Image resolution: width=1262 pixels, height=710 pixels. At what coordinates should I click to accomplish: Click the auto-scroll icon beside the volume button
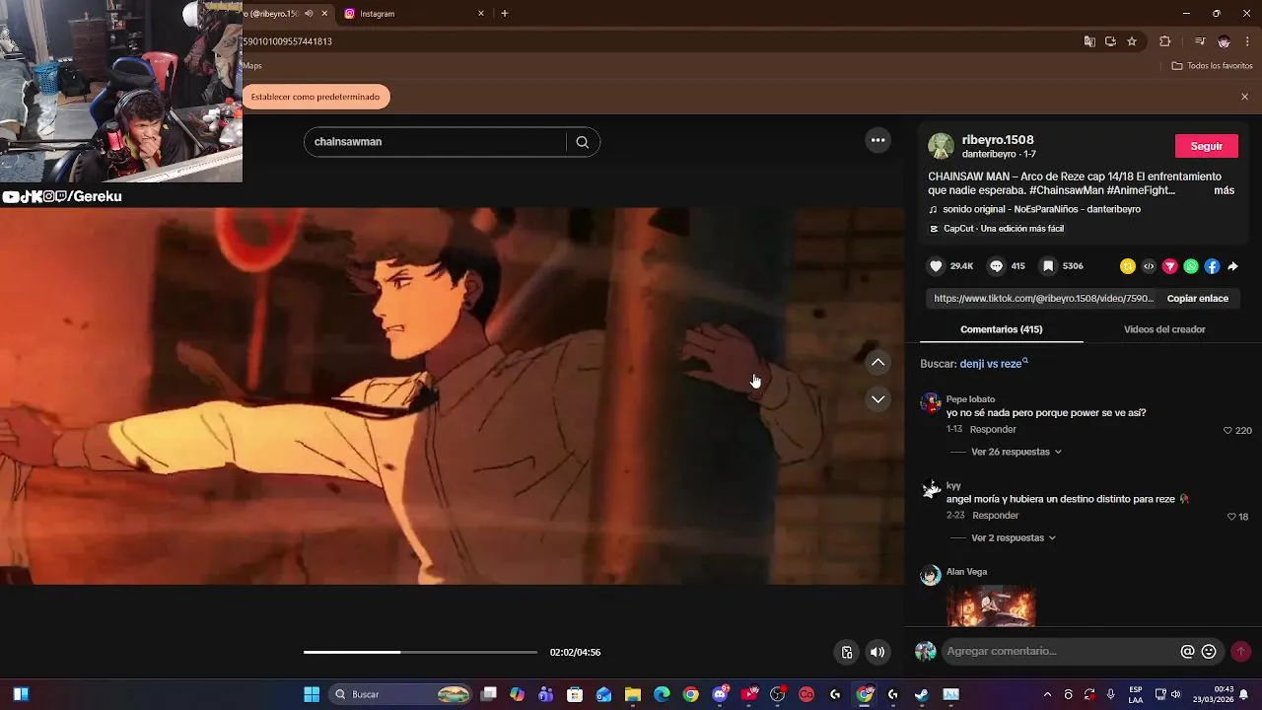coord(846,652)
